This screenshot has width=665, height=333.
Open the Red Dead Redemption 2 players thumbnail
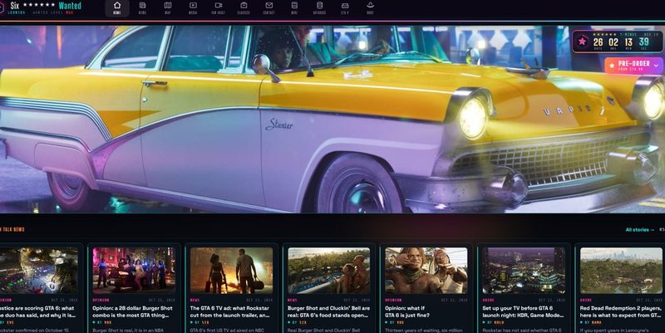point(621,270)
